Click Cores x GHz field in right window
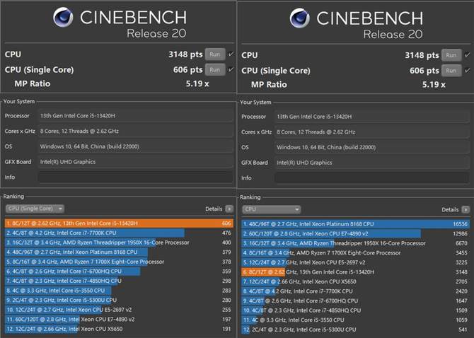 (x=372, y=132)
